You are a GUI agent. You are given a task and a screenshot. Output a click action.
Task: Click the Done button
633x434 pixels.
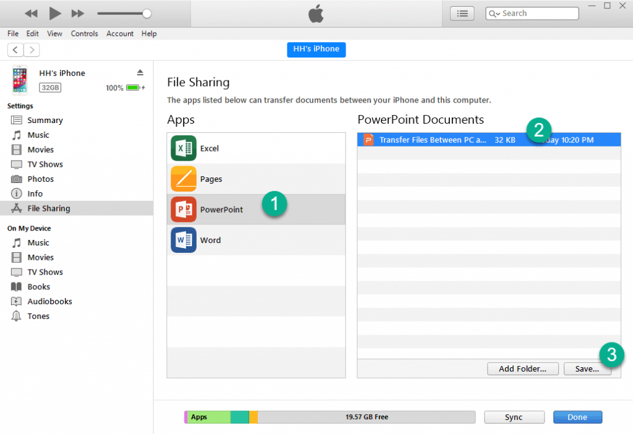(577, 417)
